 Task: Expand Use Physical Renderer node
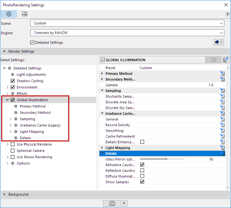[7, 144]
